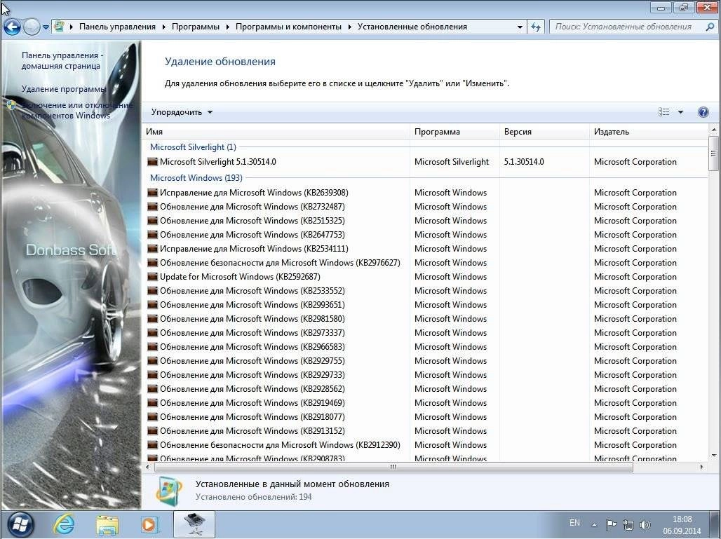The image size is (721, 539).
Task: Click icon of KB2533552 update
Action: (152, 291)
